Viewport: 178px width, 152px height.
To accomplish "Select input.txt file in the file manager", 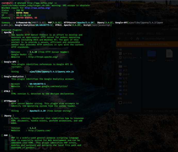I will pos(169,56).
